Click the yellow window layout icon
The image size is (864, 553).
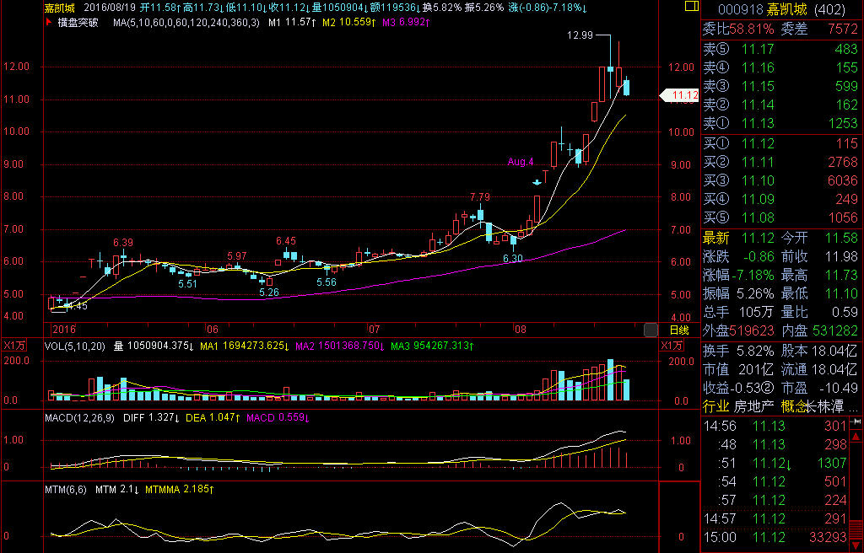(x=690, y=7)
